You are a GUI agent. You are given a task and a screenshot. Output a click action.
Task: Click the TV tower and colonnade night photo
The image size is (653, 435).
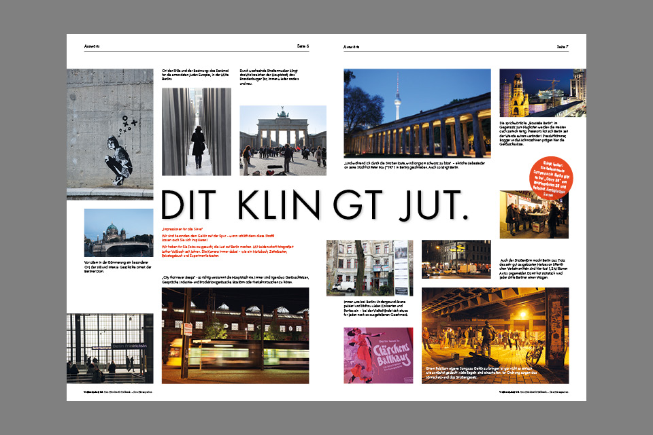(417, 113)
